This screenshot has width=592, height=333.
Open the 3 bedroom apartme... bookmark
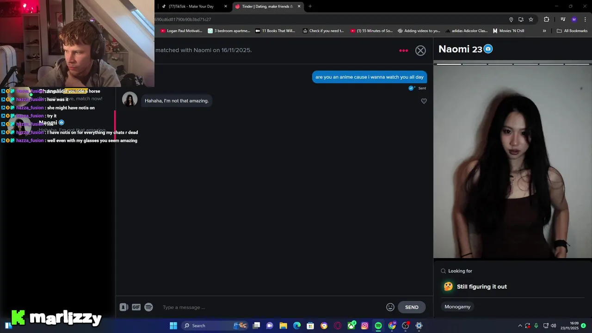coord(229,31)
